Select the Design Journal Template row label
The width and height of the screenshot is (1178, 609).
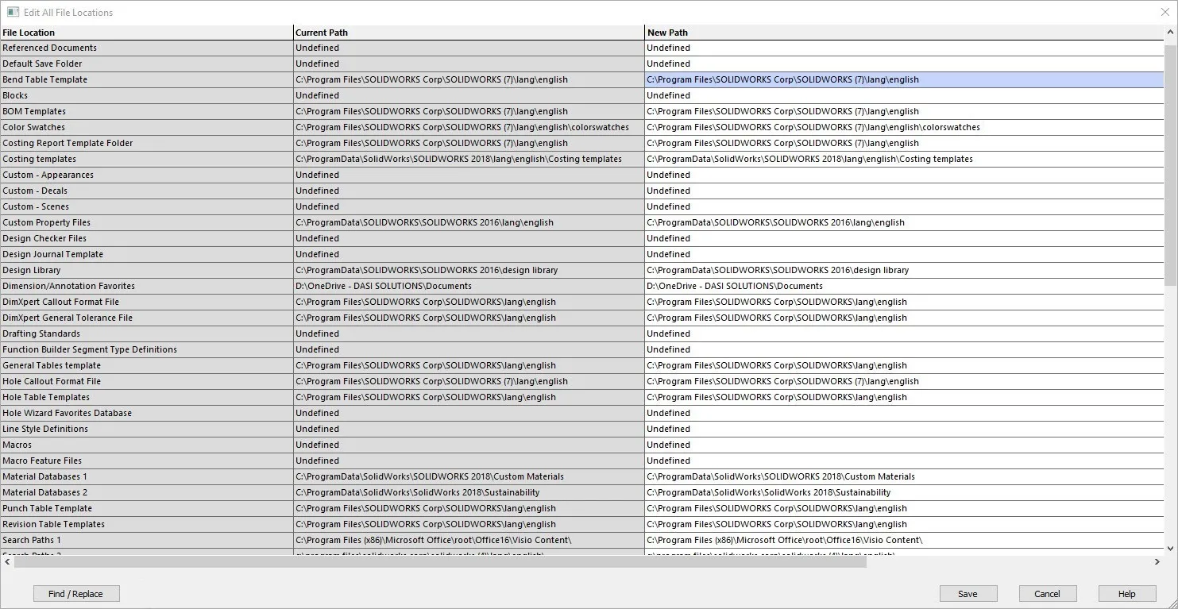(147, 254)
